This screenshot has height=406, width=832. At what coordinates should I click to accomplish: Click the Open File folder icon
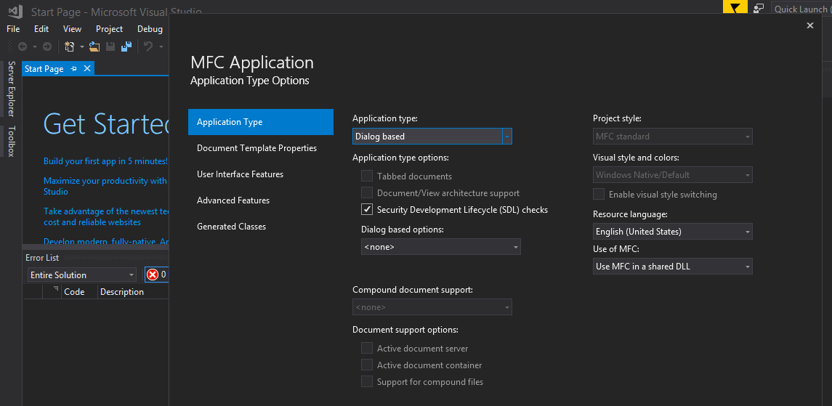[x=94, y=46]
